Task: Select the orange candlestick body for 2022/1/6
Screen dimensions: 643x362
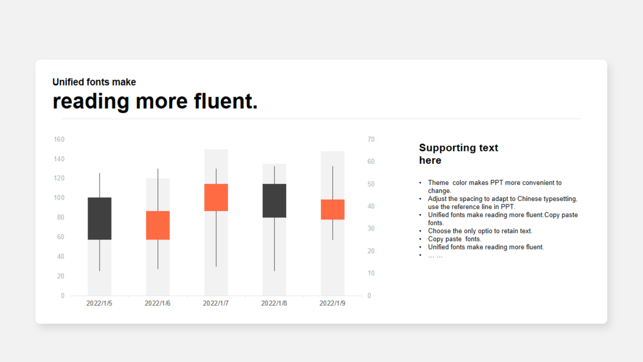Action: point(158,225)
